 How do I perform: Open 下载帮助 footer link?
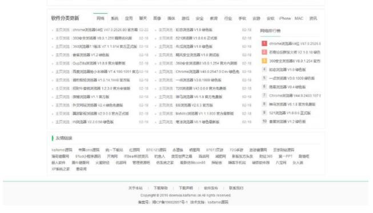(161, 188)
